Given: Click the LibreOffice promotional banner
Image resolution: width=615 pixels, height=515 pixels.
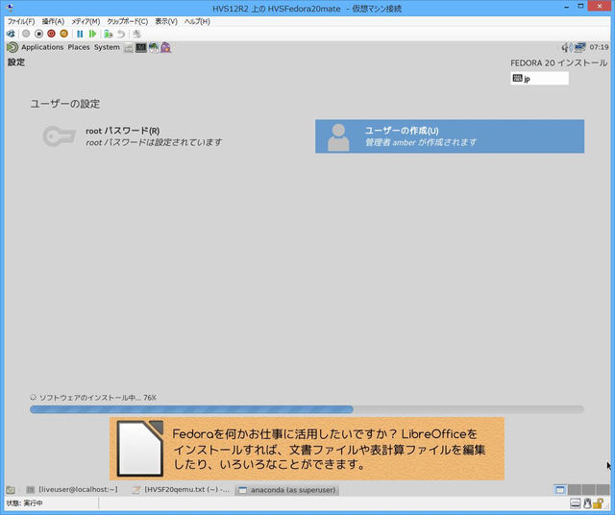Looking at the screenshot, I should [307, 449].
